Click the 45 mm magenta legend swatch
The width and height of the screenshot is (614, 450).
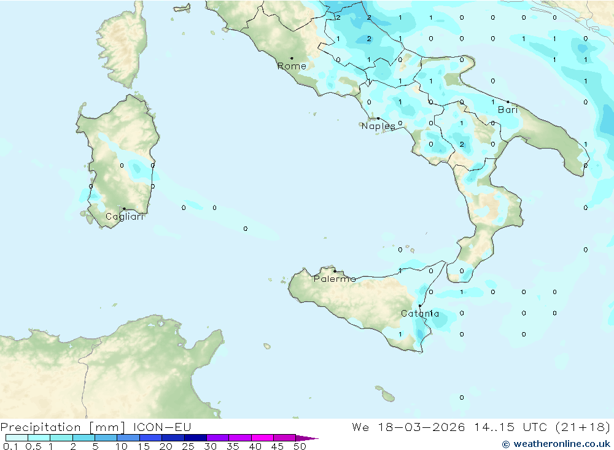285,438
